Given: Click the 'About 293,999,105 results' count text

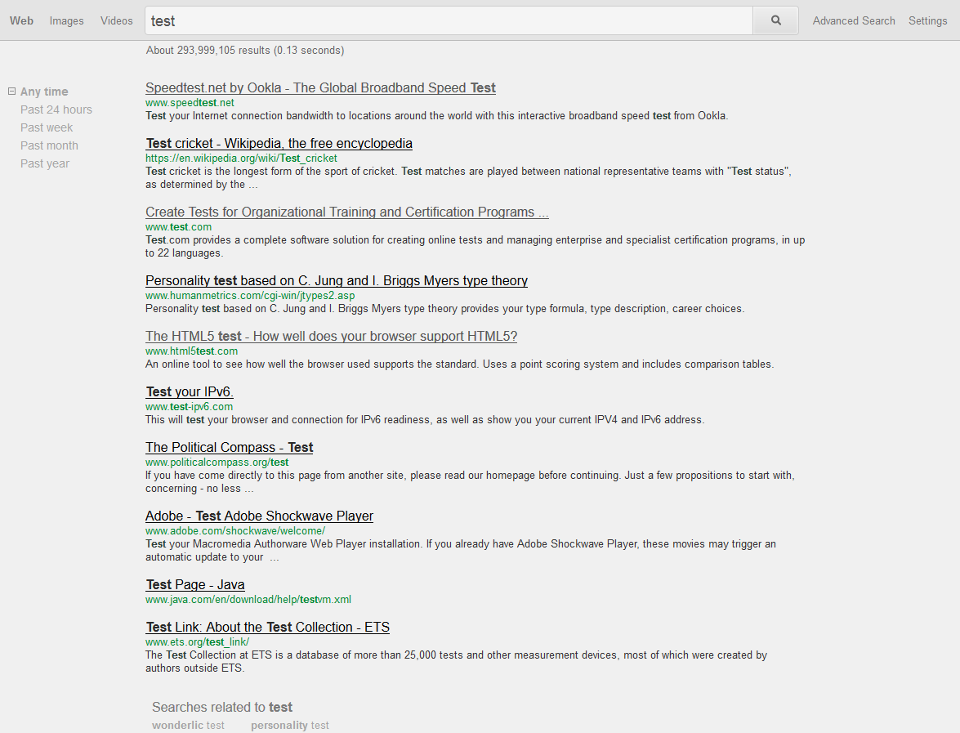Looking at the screenshot, I should pyautogui.click(x=245, y=50).
